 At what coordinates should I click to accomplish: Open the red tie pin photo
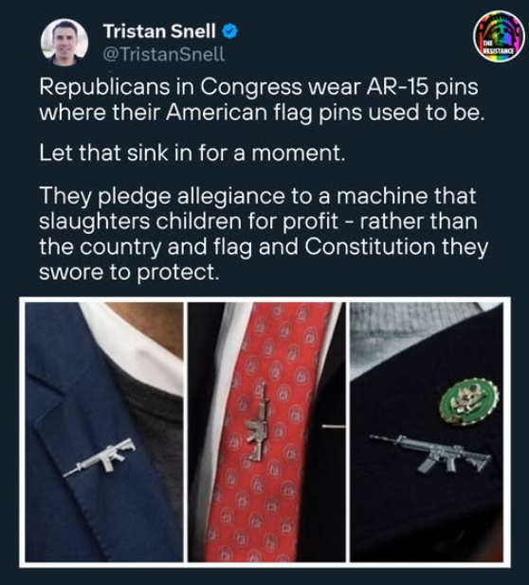[266, 432]
